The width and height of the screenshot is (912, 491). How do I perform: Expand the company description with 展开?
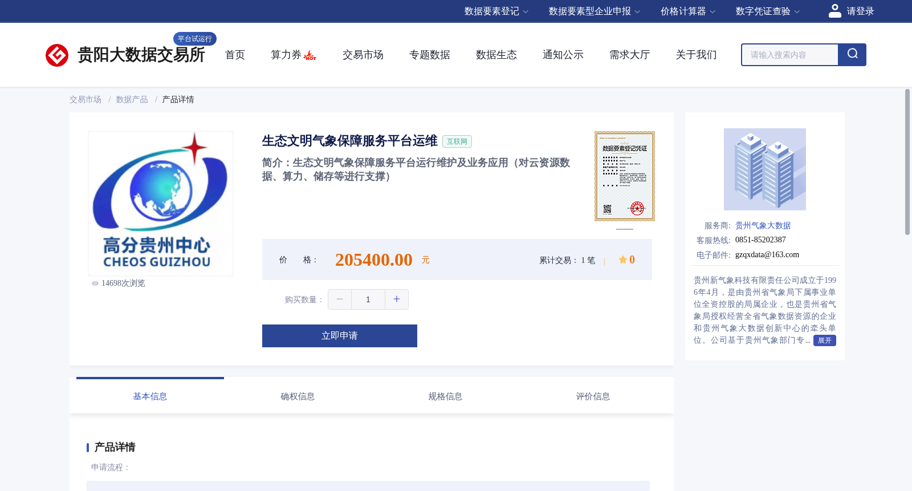(x=825, y=340)
